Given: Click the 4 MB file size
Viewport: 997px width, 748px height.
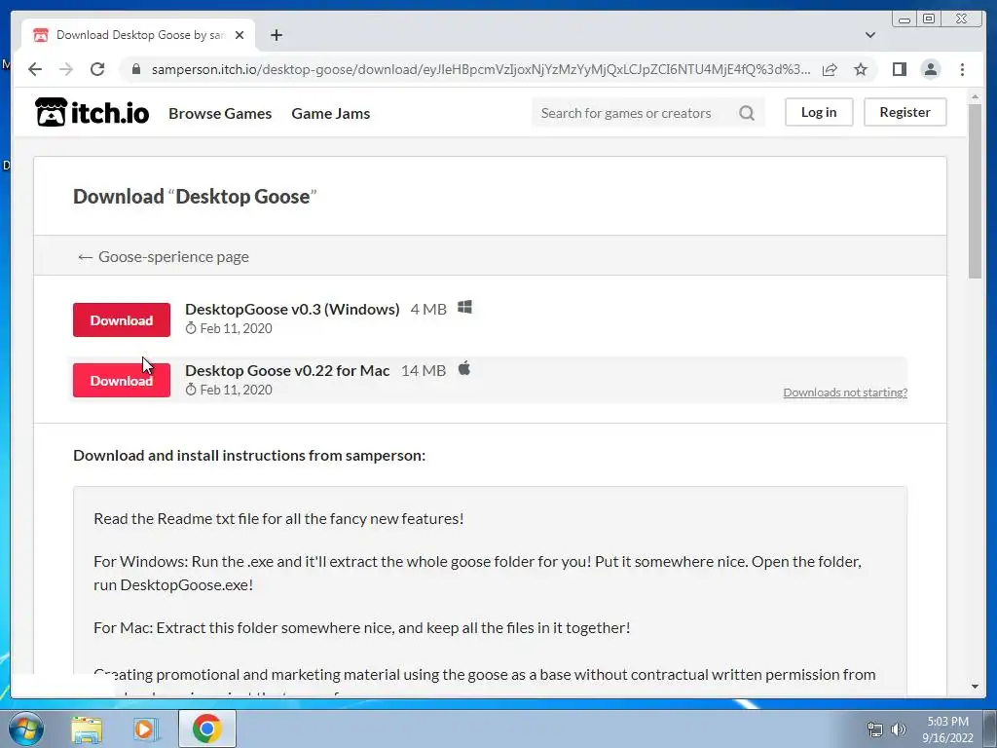Looking at the screenshot, I should [x=428, y=309].
